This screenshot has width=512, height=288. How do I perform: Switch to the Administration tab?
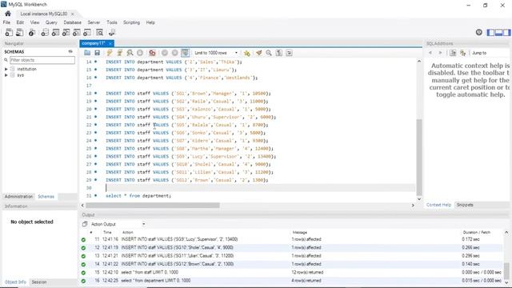[x=18, y=196]
